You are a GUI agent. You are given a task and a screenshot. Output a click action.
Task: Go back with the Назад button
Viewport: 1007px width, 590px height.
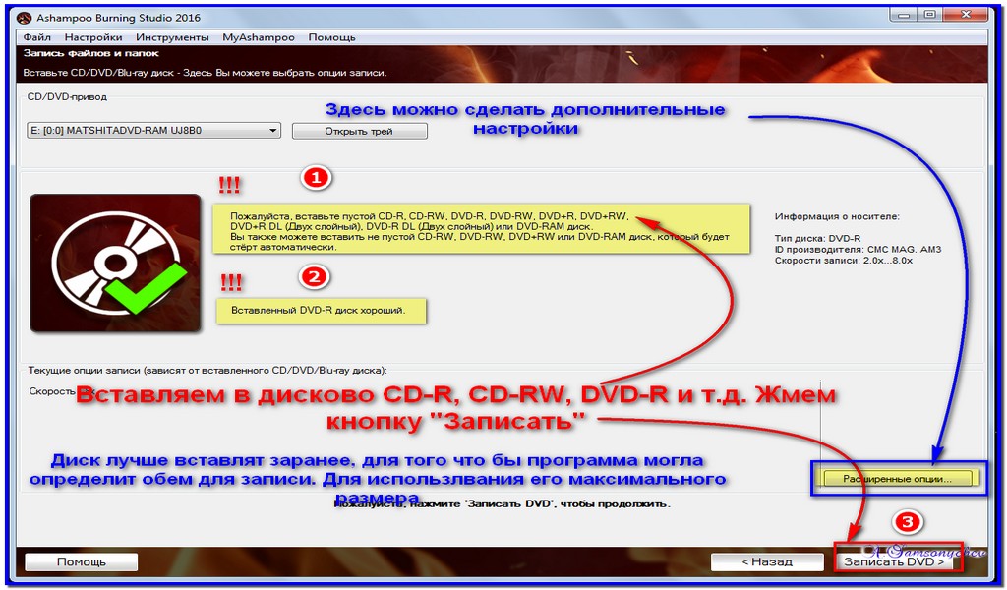(x=767, y=561)
